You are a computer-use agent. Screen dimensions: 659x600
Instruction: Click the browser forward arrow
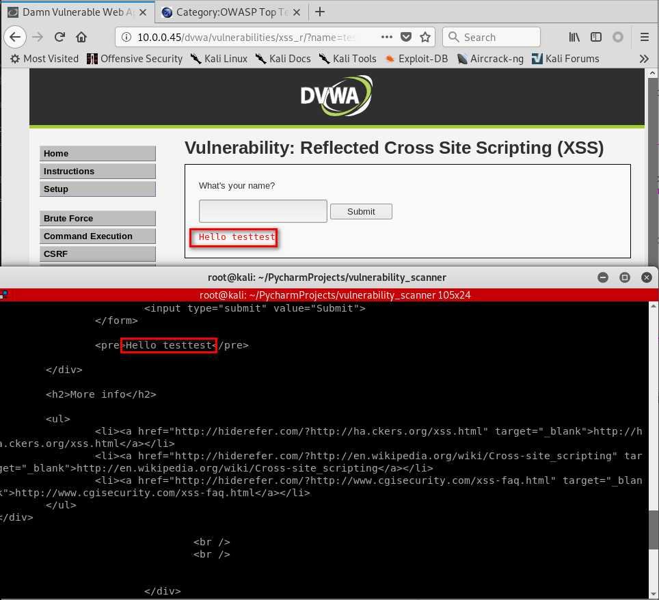click(x=38, y=37)
